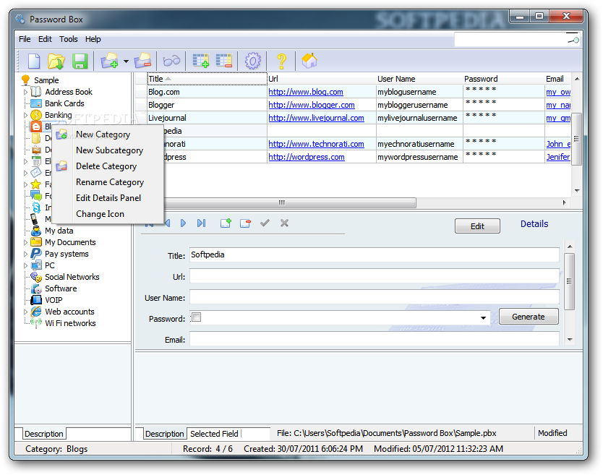Switch to right panel Description tab

click(x=164, y=434)
